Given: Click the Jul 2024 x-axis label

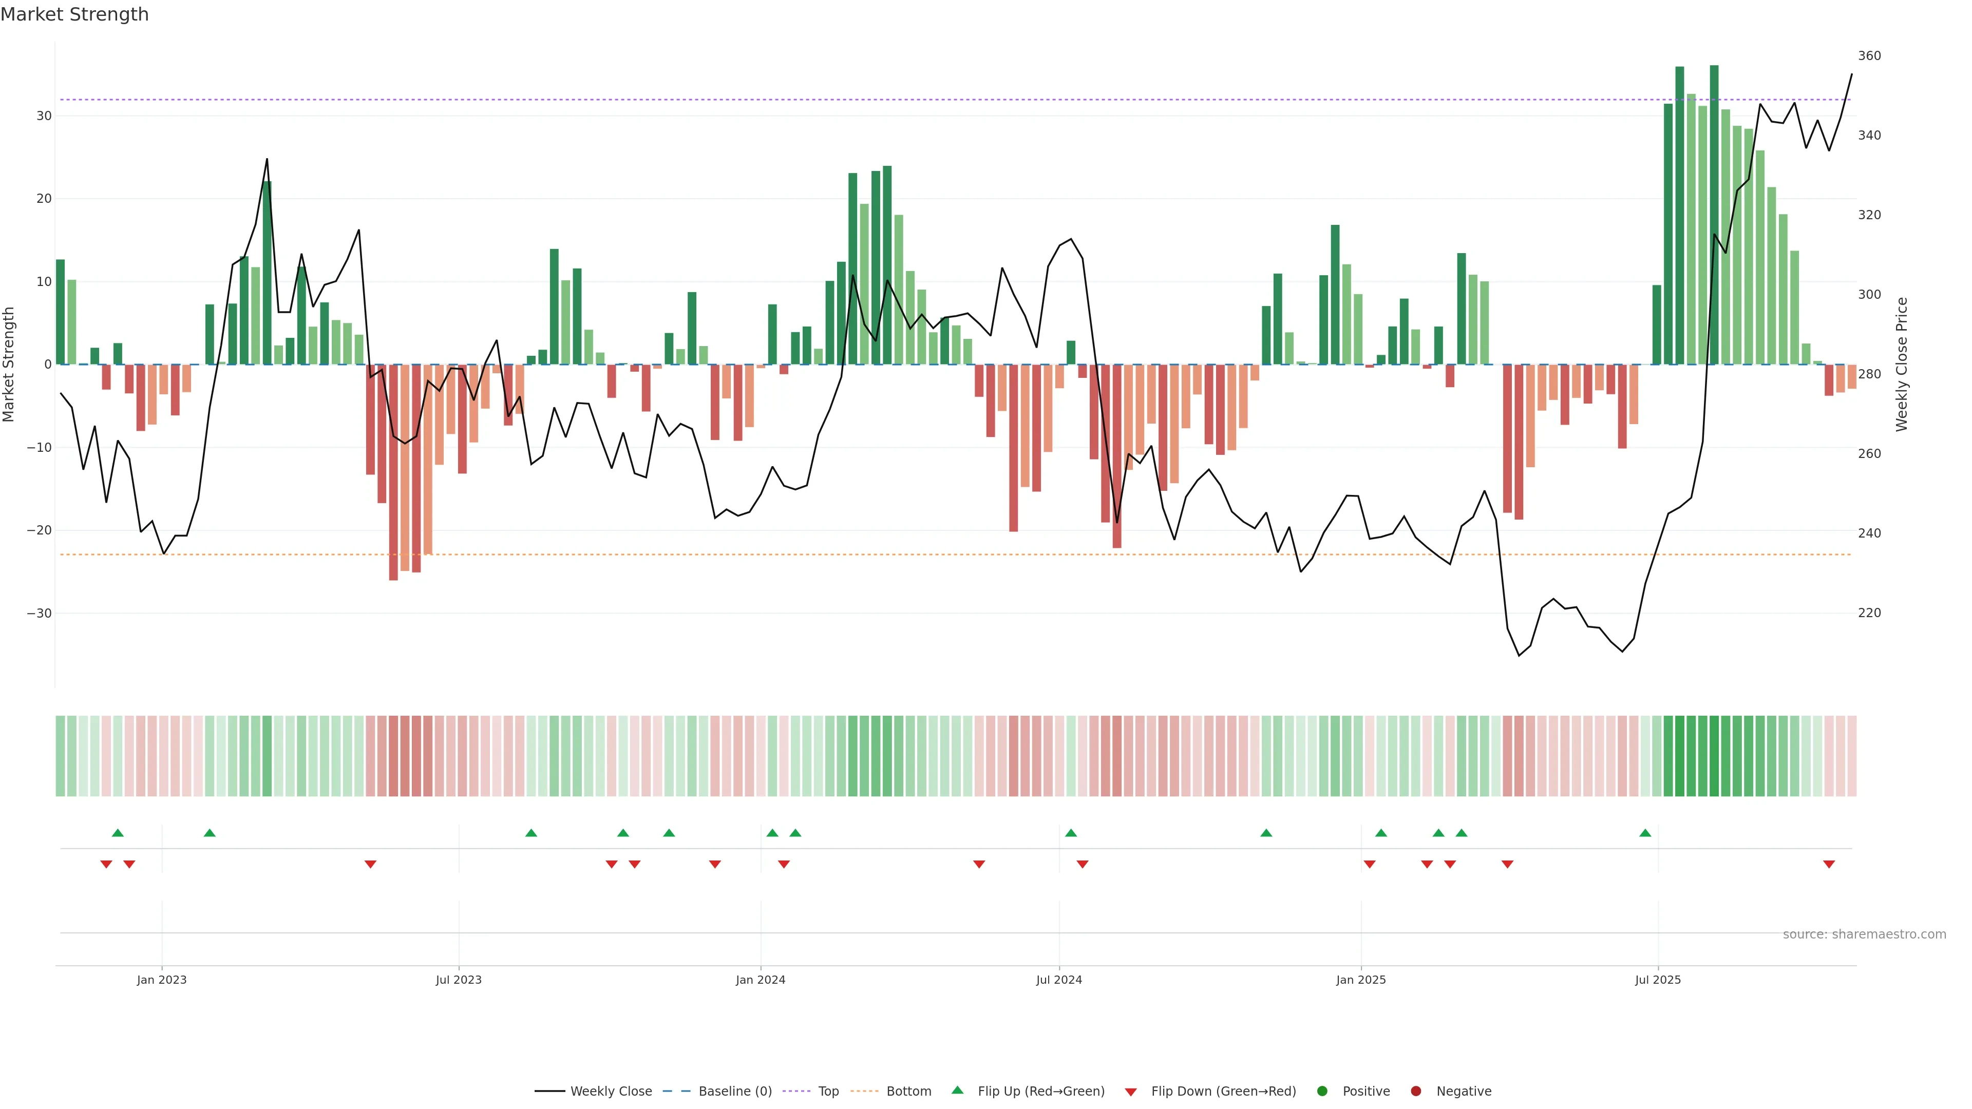Looking at the screenshot, I should (1059, 980).
